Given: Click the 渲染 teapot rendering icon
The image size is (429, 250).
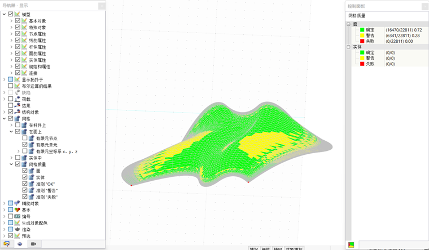Looking at the screenshot, I should [17, 229].
